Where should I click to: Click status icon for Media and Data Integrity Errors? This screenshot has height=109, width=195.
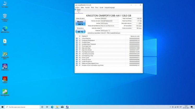click(x=77, y=63)
